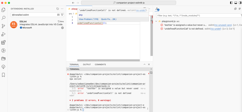The height and width of the screenshot is (112, 242).
Task: Open the Run and Debug view
Action: click(x=4, y=34)
